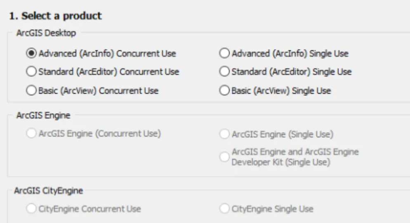This screenshot has height=223, width=410.
Task: Click the ArcGIS CityEngine group label
Action: [48, 190]
